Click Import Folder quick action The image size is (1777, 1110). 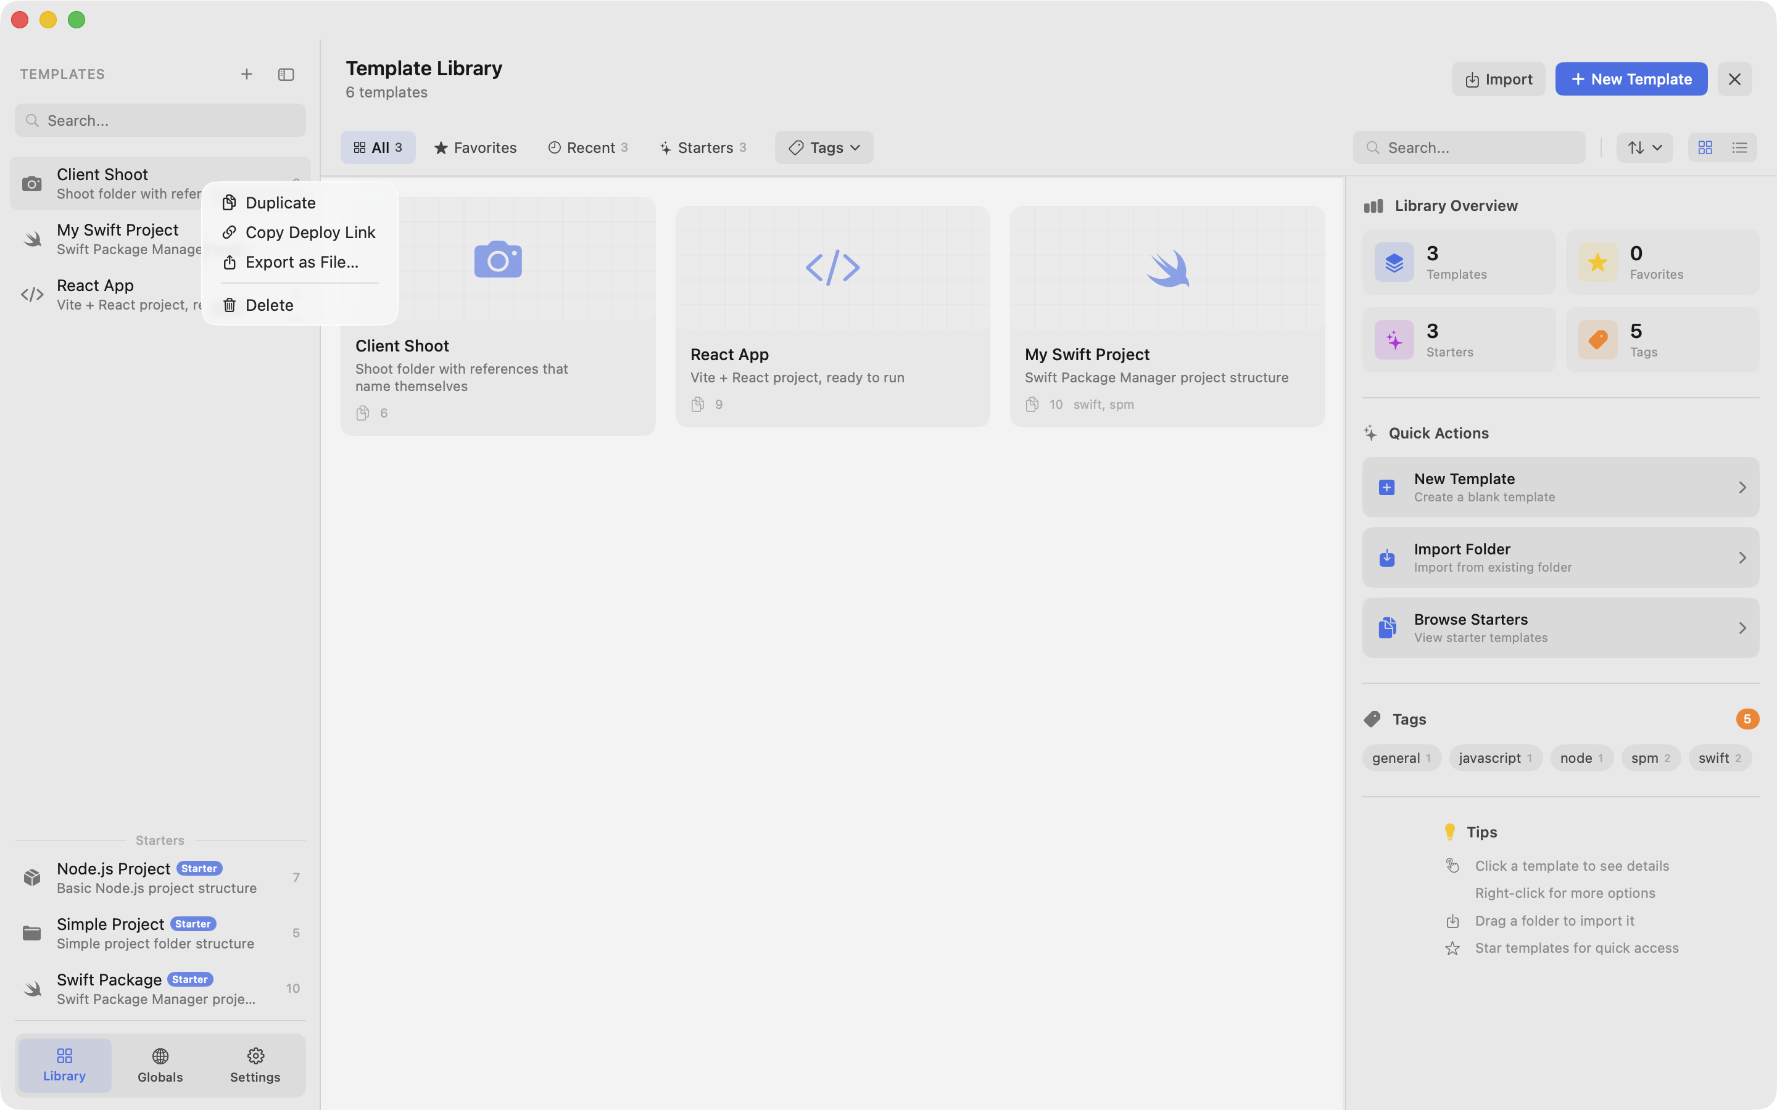click(x=1560, y=557)
